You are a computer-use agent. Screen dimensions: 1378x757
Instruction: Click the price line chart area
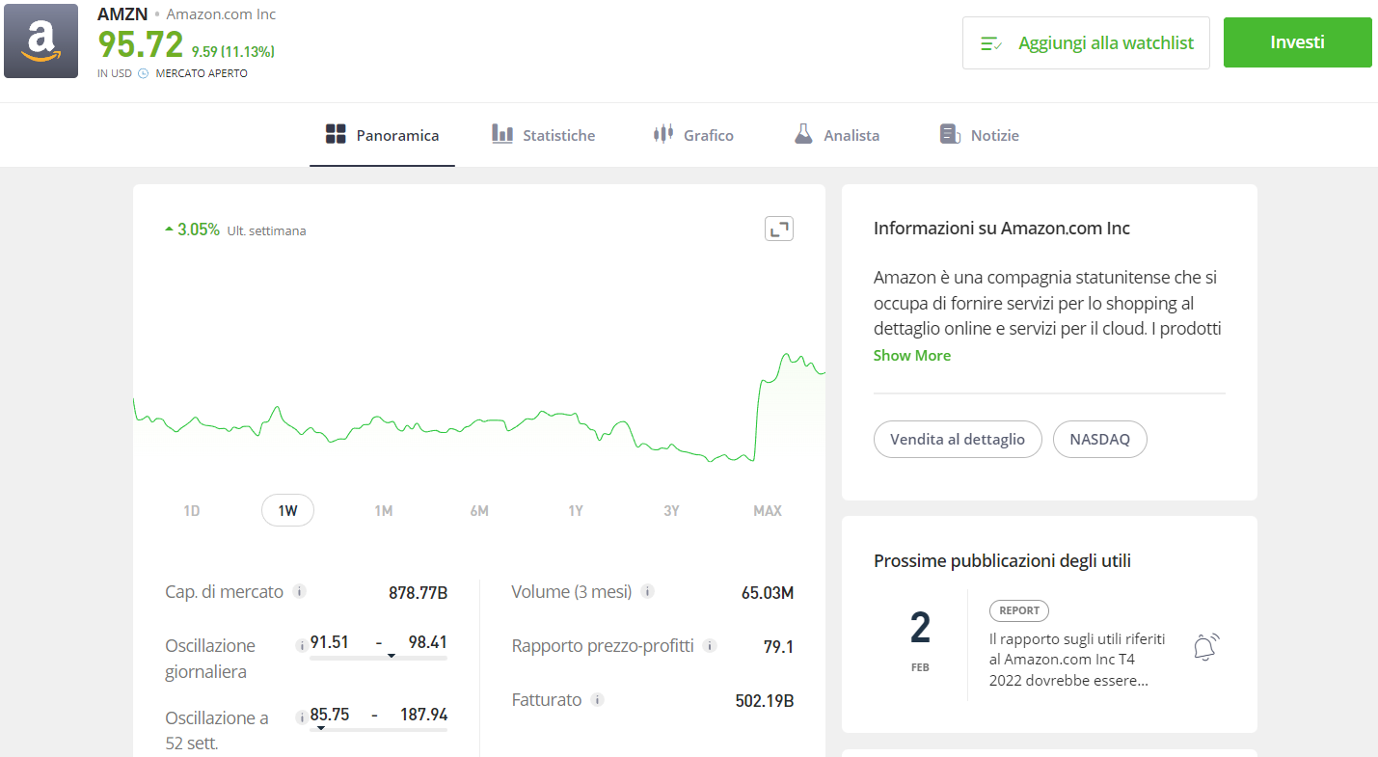pos(479,408)
